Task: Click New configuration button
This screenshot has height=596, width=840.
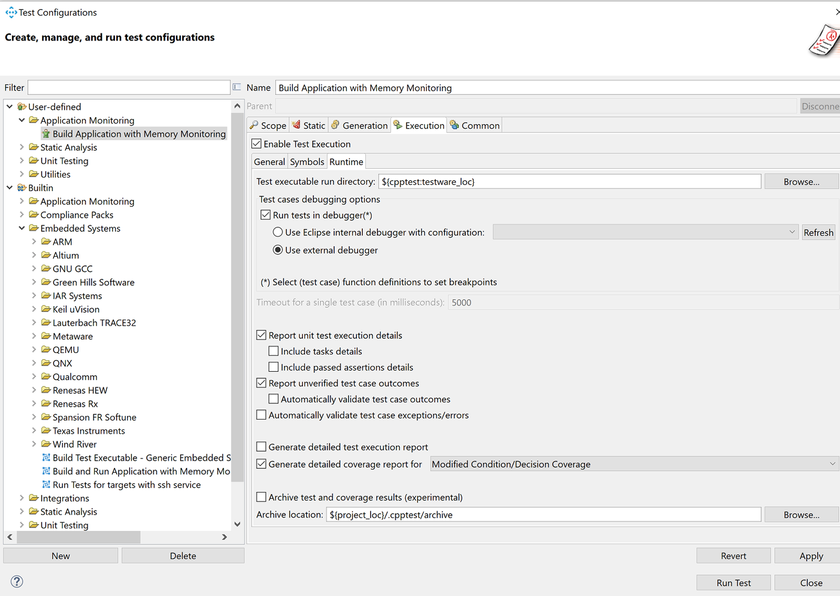Action: coord(60,556)
